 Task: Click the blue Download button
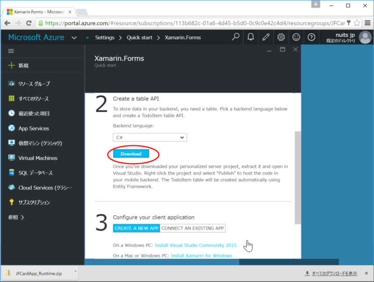(131, 154)
